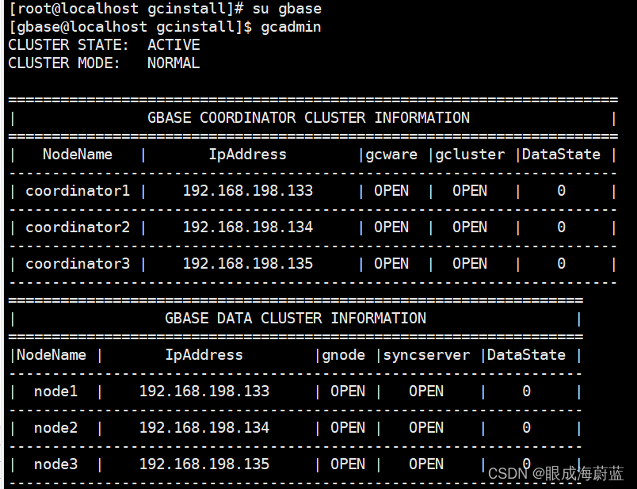Viewport: 637px width, 489px height.
Task: Click node1's syncserver OPEN status
Action: 426,392
